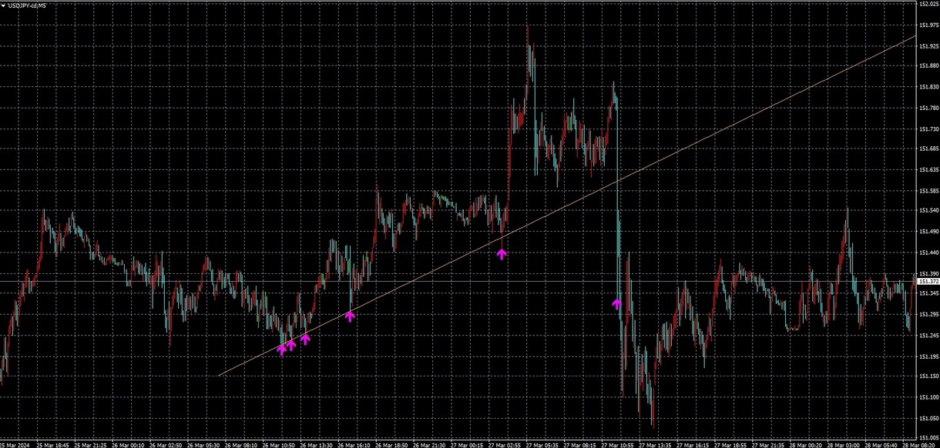Screen dimensions: 940x448
Task: Click the 151.195 price scale label
Action: [x=928, y=356]
